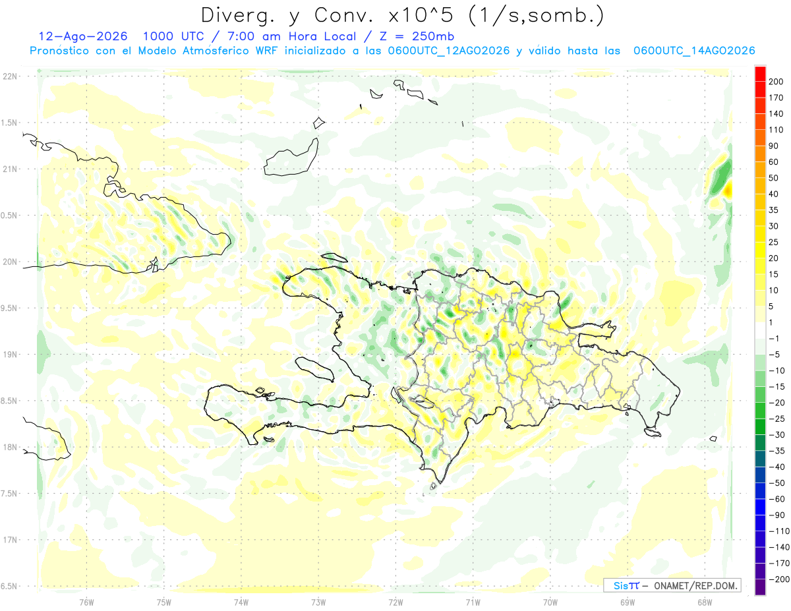Screen dimensions: 791x611
Task: Click the '9.5N' latitude label
Action: click(x=10, y=308)
